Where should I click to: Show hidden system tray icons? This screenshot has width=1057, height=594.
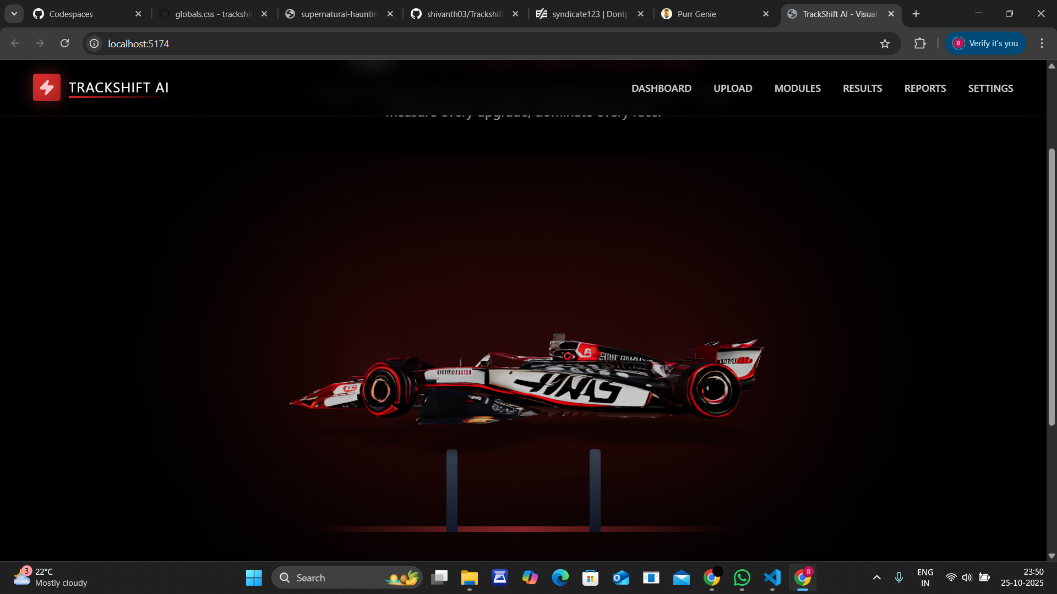click(877, 577)
